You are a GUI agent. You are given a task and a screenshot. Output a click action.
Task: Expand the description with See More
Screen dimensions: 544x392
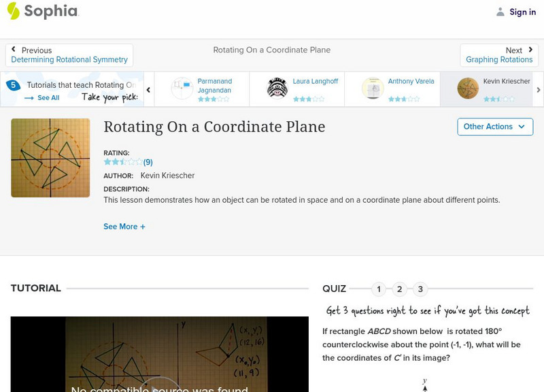click(x=124, y=226)
